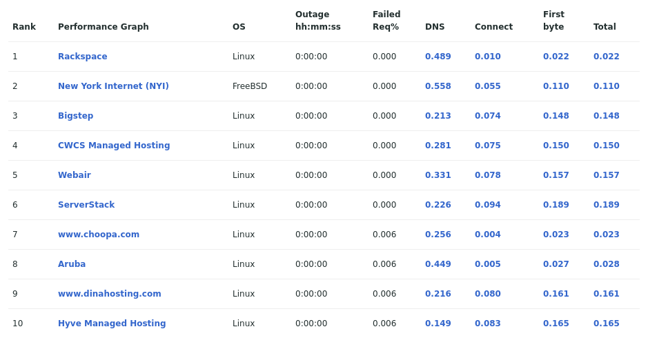The width and height of the screenshot is (648, 338).
Task: Open the www.choopa.com link
Action: point(99,235)
